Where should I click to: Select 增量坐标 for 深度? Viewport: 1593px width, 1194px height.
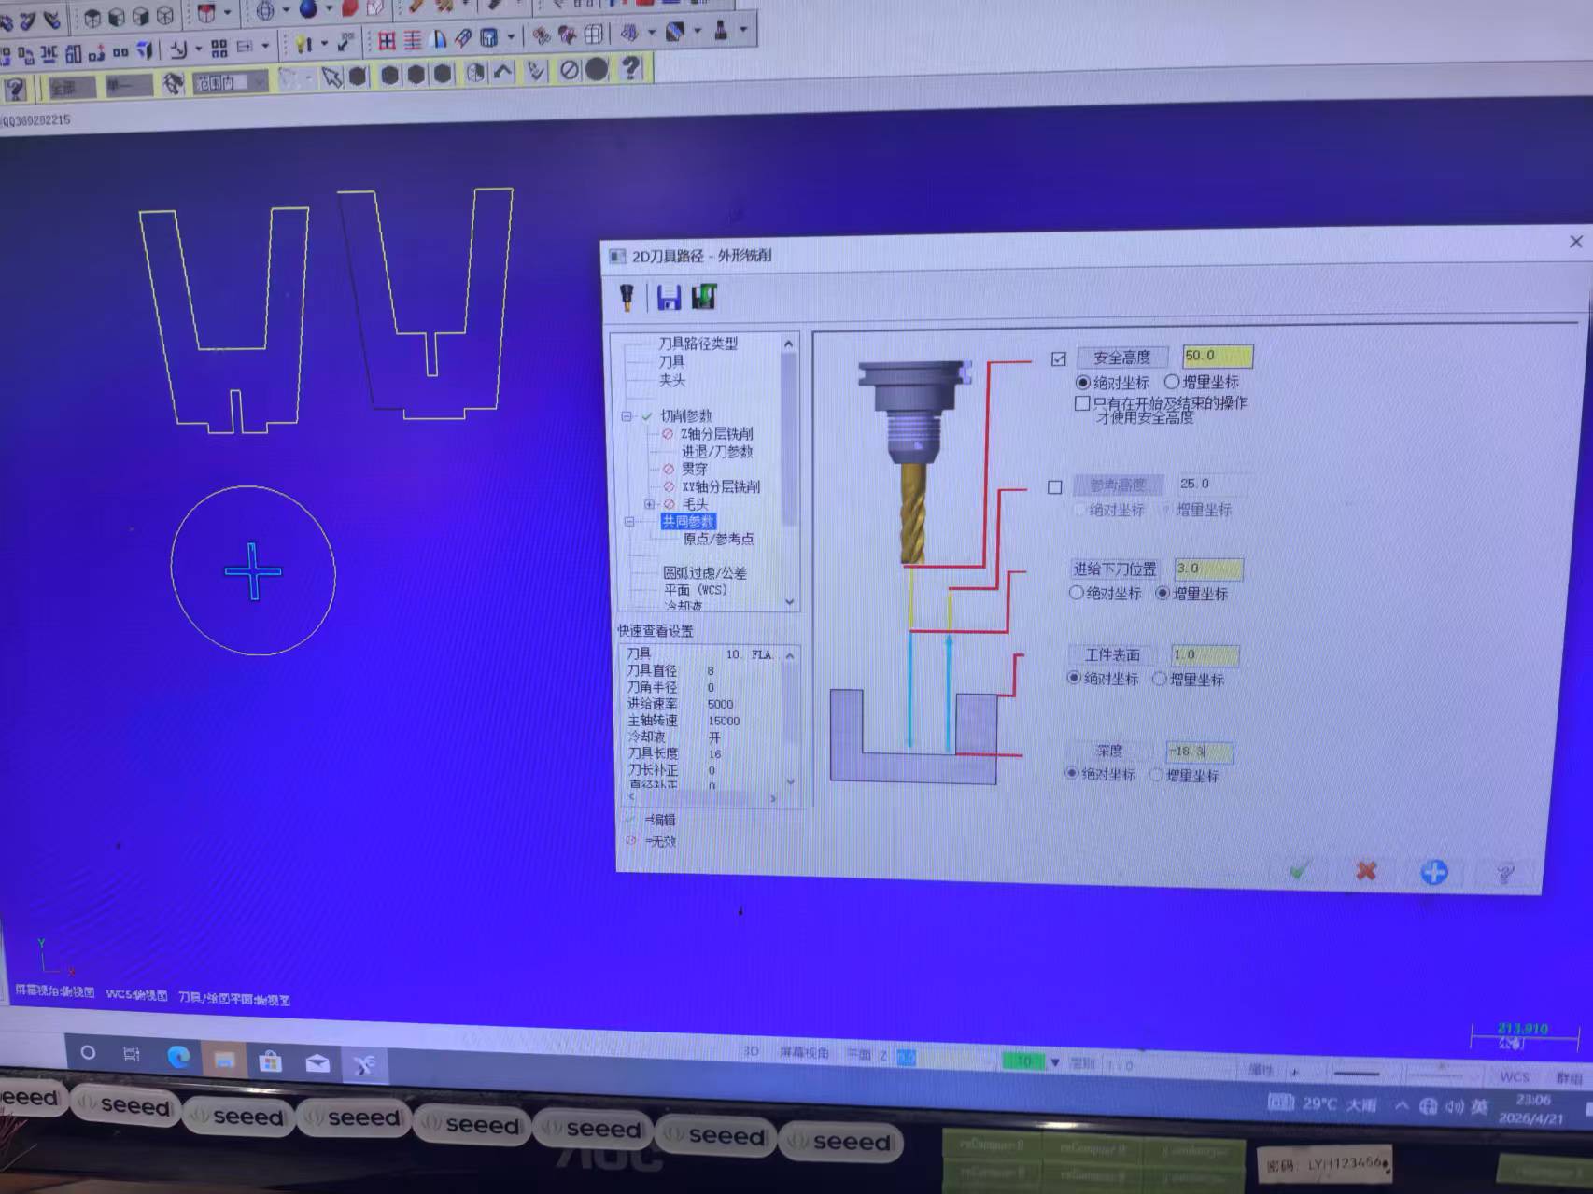1156,775
